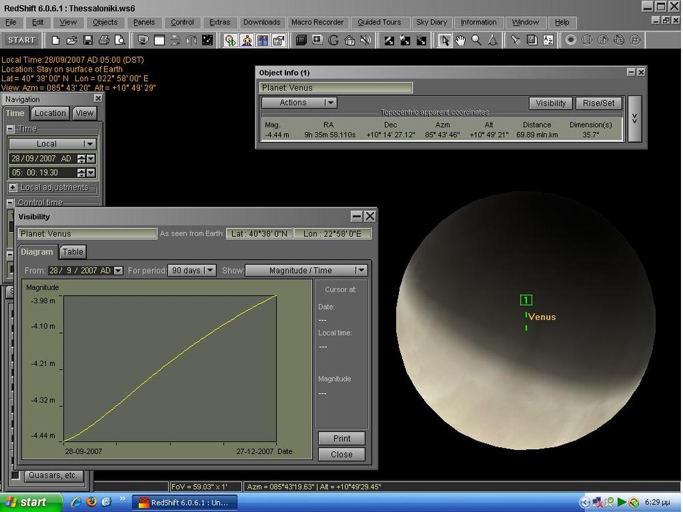Select the arrow pointer tool
This screenshot has height=512, width=683.
click(x=445, y=40)
